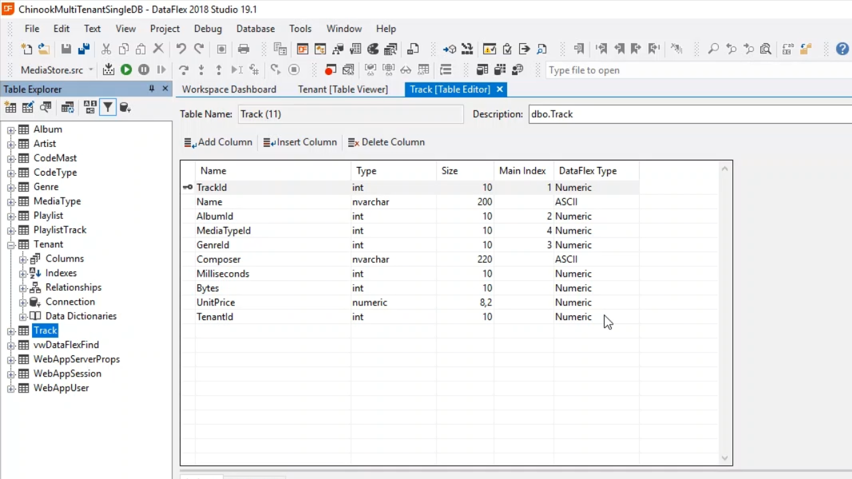Expand the Album table node
The width and height of the screenshot is (852, 479).
11,130
